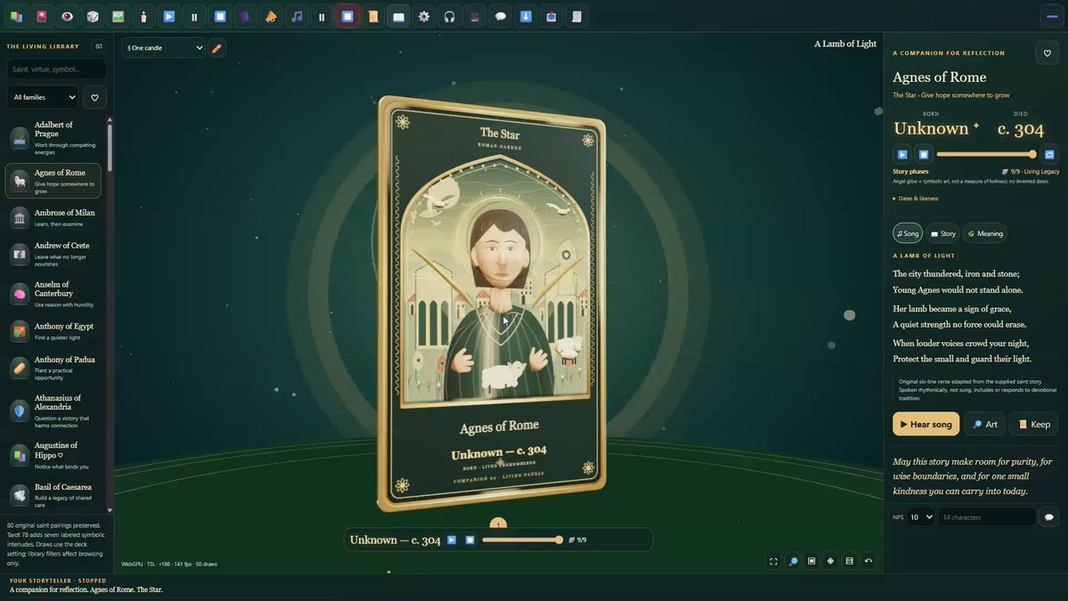Switch to the Meaning tab
1068x601 pixels.
click(x=984, y=233)
